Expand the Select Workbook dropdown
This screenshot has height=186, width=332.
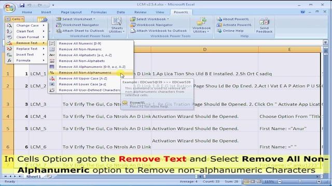coord(149,19)
